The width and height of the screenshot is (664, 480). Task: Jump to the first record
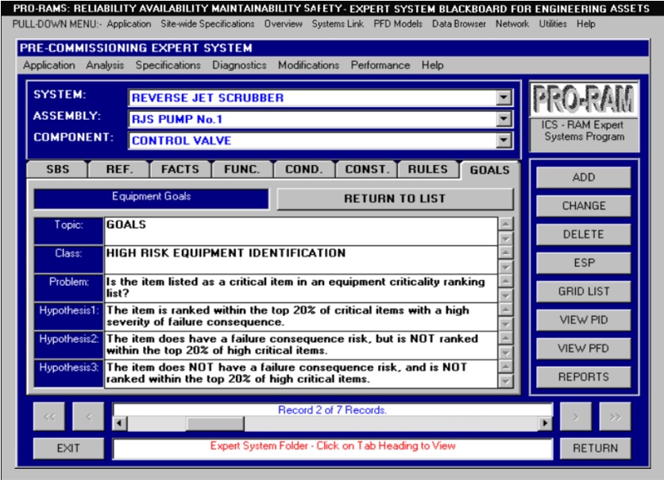[x=49, y=417]
